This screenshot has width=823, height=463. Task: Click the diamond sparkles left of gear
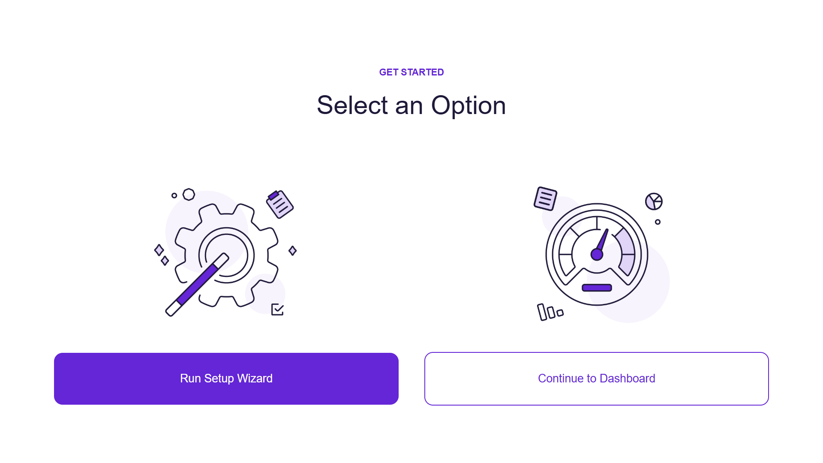click(x=162, y=255)
